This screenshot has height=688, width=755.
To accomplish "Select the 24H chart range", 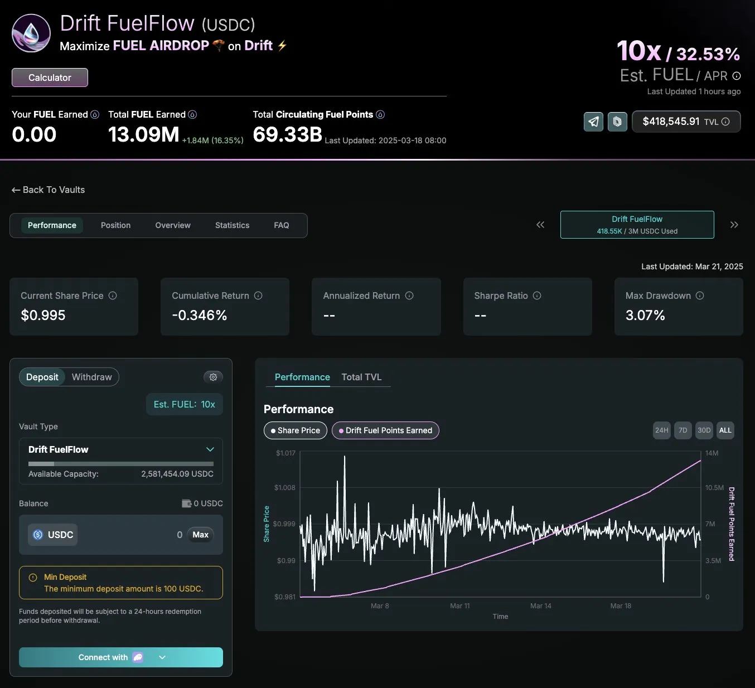I will (x=662, y=430).
